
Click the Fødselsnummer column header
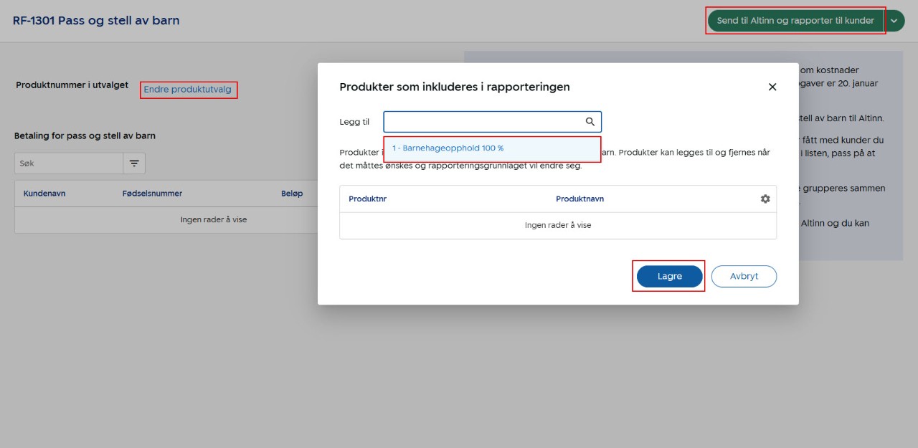click(x=152, y=194)
